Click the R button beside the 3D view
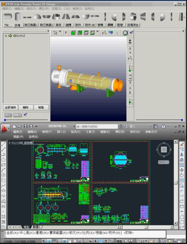 pyautogui.click(x=130, y=93)
